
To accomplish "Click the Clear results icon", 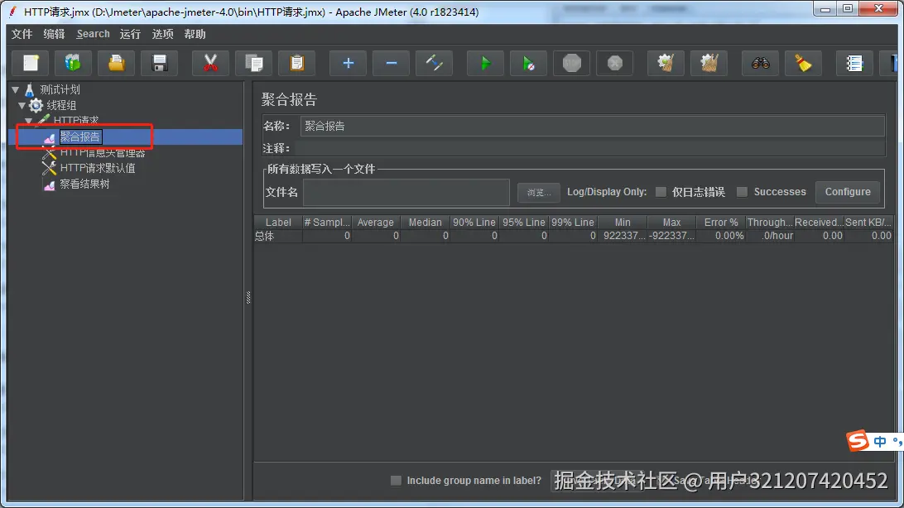I will click(666, 63).
